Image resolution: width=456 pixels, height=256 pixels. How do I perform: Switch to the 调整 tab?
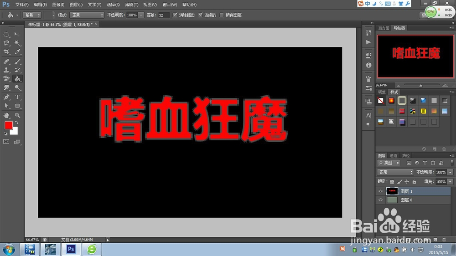(382, 92)
